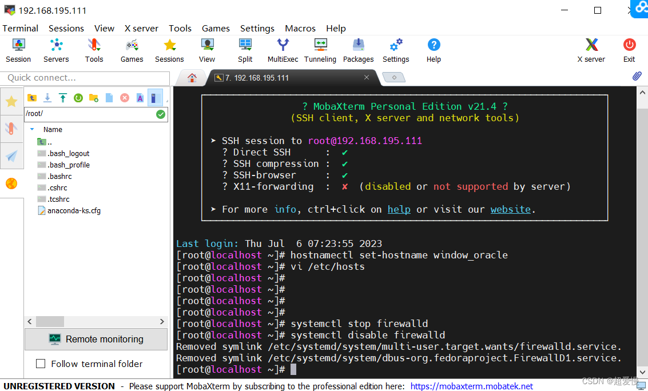Open the Macros paper-plane sidebar tab

pyautogui.click(x=11, y=155)
